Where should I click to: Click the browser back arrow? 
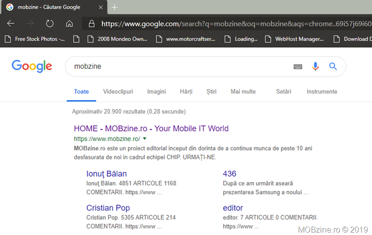point(11,23)
